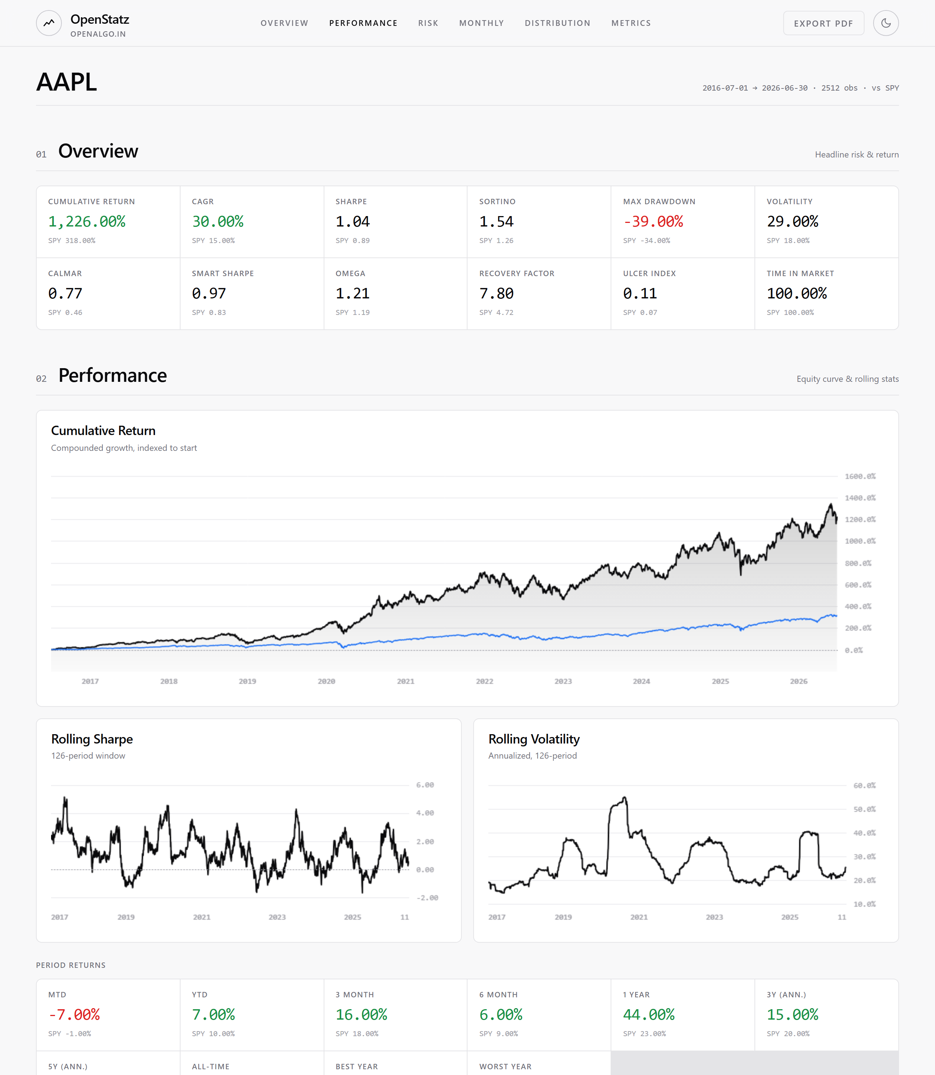Screen dimensions: 935x1075
Task: Click the OPENALGO.IN link text
Action: point(98,34)
